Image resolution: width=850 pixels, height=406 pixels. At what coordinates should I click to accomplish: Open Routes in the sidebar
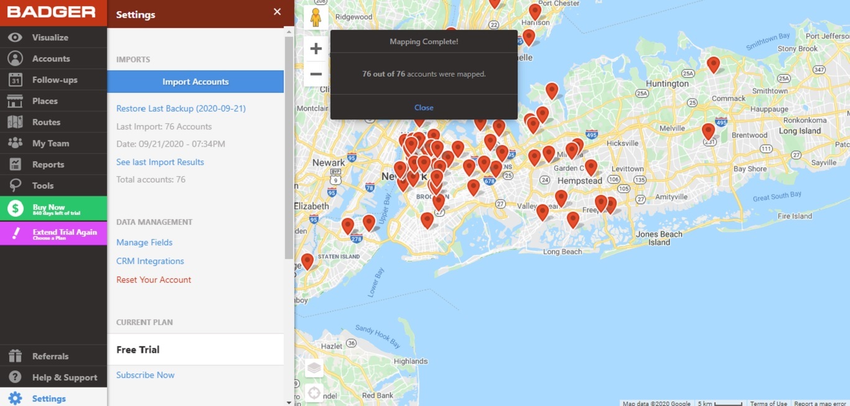pyautogui.click(x=46, y=122)
